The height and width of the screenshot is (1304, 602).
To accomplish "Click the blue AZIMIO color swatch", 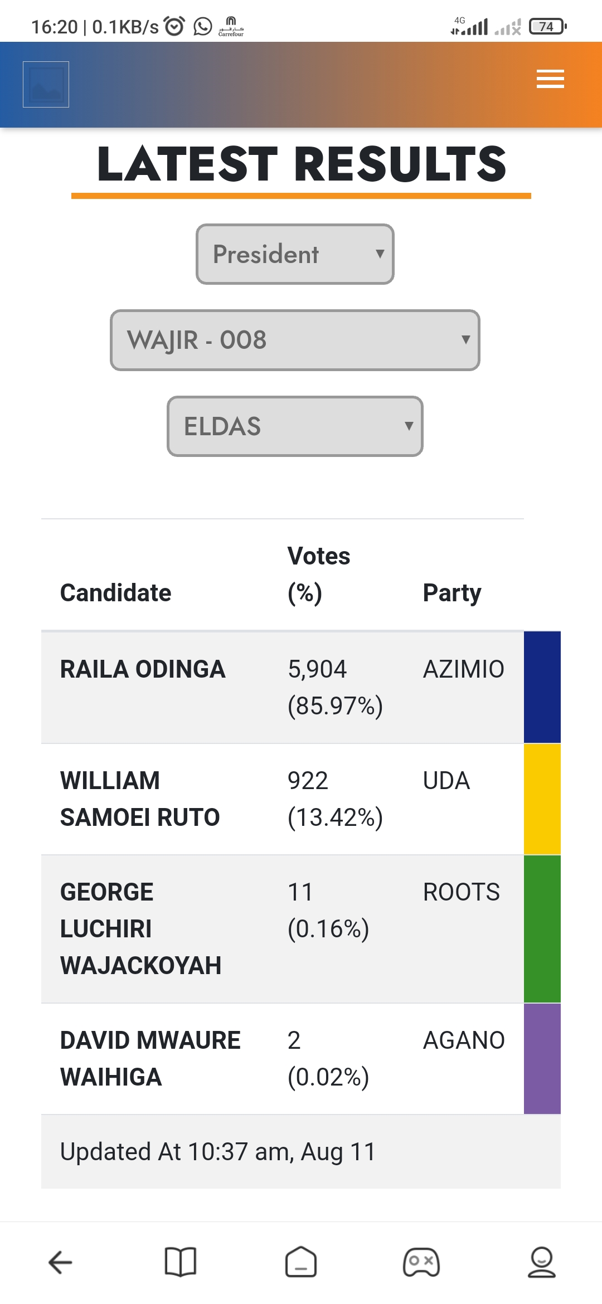I will 542,687.
